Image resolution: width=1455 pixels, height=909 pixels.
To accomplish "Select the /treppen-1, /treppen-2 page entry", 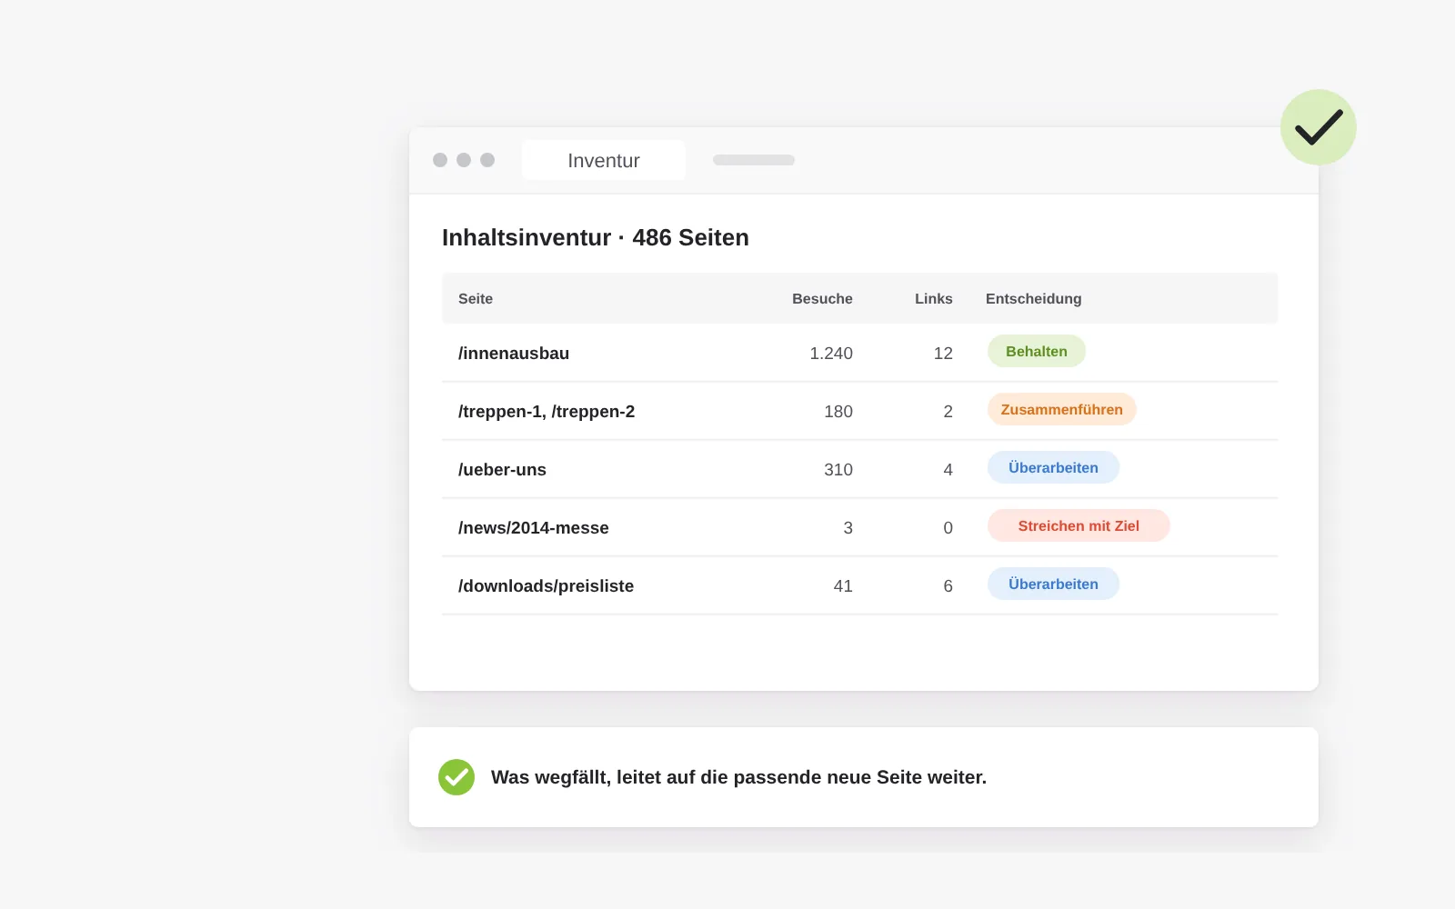I will (x=547, y=411).
